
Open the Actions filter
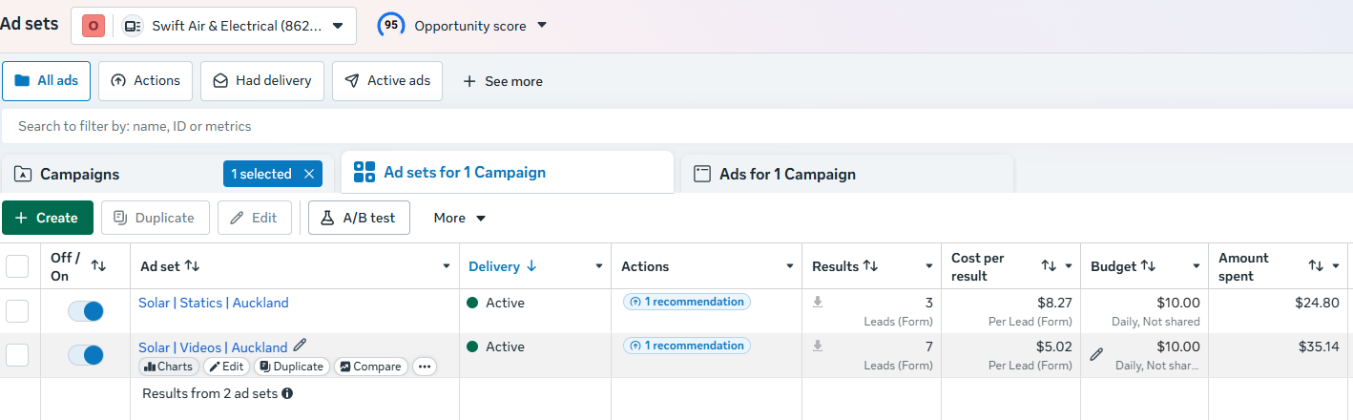[x=146, y=81]
